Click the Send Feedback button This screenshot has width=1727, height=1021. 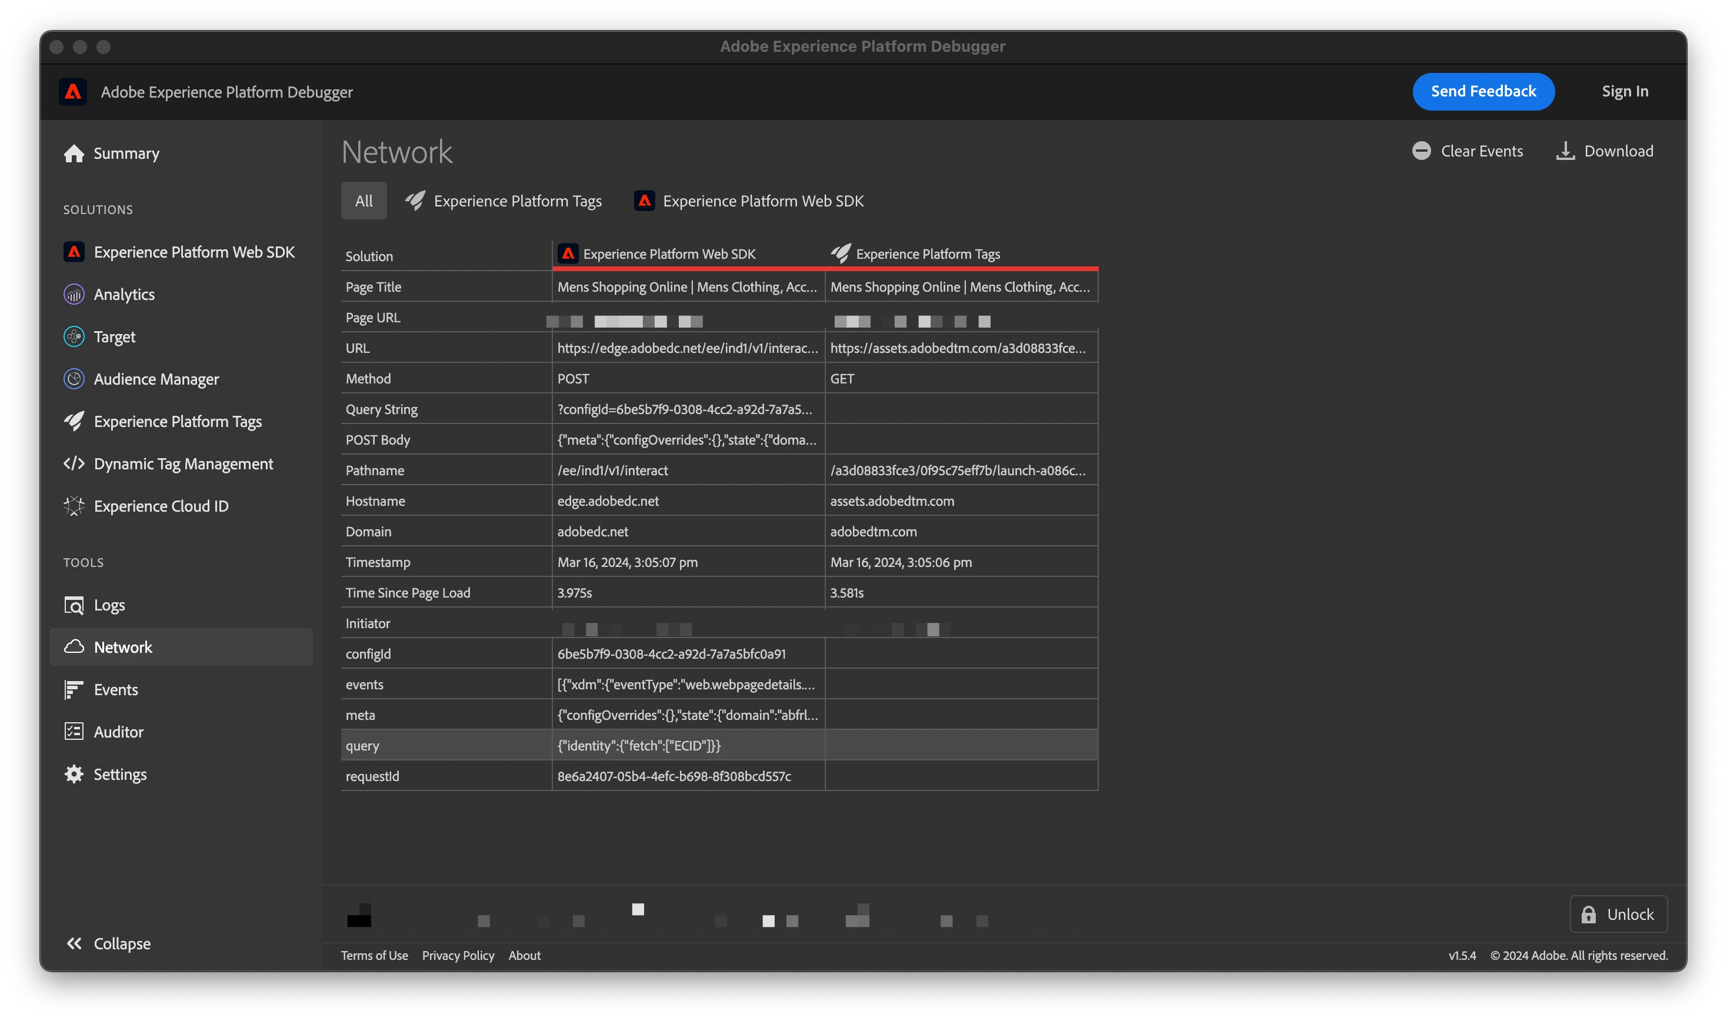click(1483, 92)
